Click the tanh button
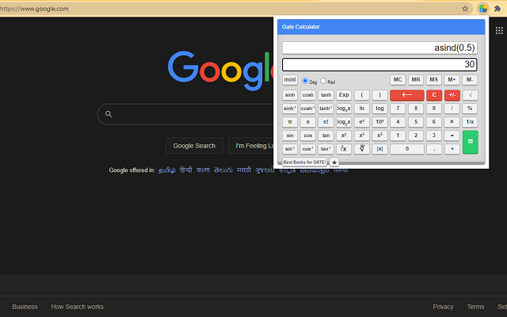 (x=326, y=95)
